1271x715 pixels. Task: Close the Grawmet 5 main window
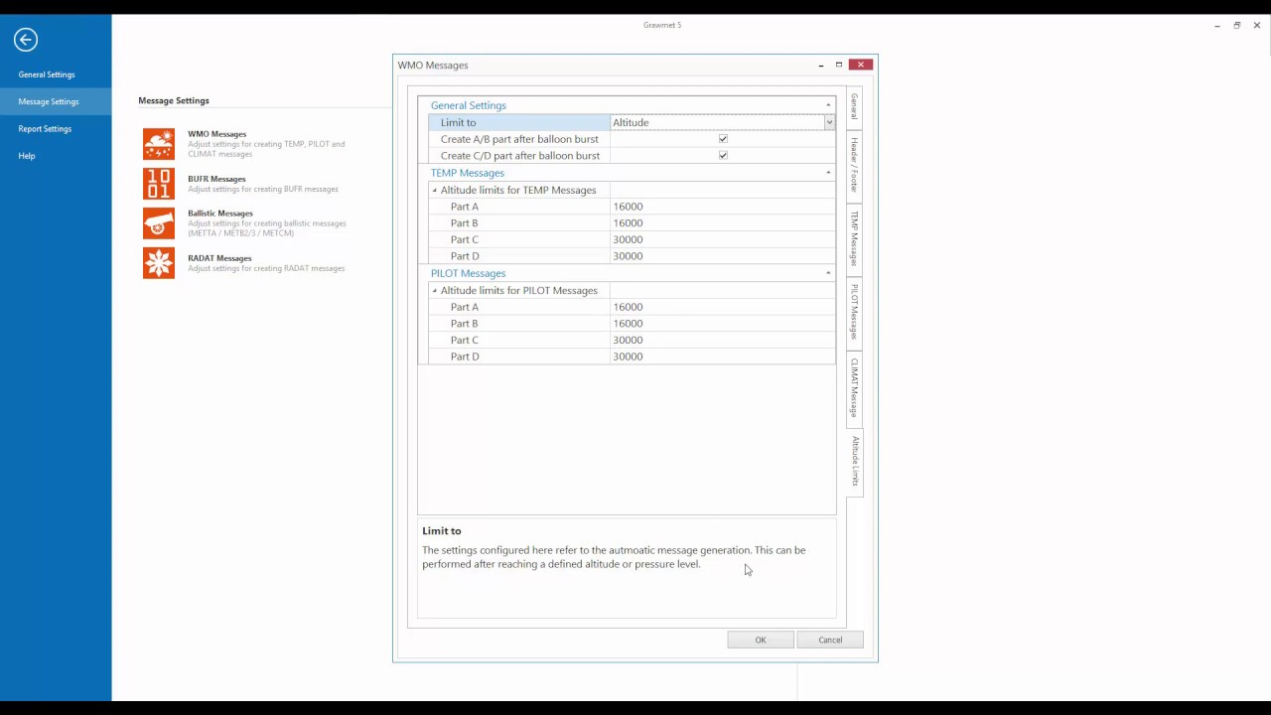[1257, 25]
